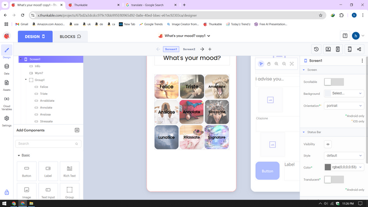Open browser extensions puzzle icon
This screenshot has width=368, height=207.
[x=342, y=16]
